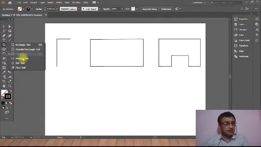Image resolution: width=261 pixels, height=147 pixels.
Task: Open Edit Toolbar three dots
Action: coord(7,118)
